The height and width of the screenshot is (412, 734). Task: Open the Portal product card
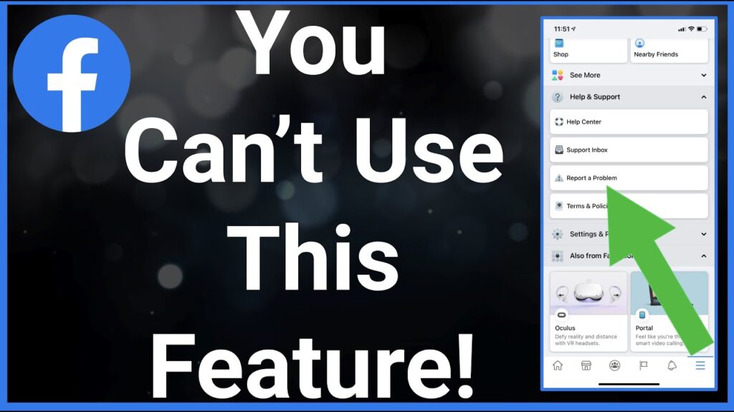click(669, 311)
